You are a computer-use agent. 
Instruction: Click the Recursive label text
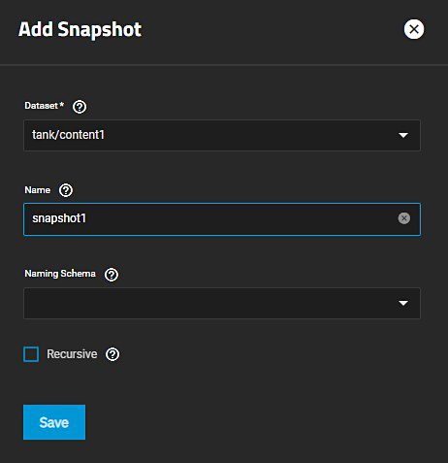click(72, 354)
